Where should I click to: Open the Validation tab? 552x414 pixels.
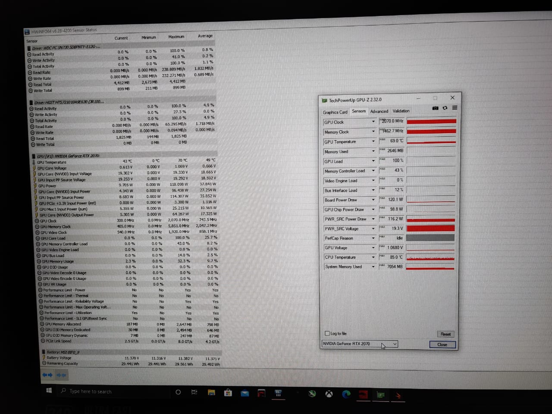(401, 111)
